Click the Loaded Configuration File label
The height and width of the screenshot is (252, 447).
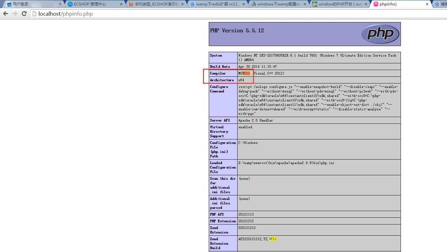[223, 167]
